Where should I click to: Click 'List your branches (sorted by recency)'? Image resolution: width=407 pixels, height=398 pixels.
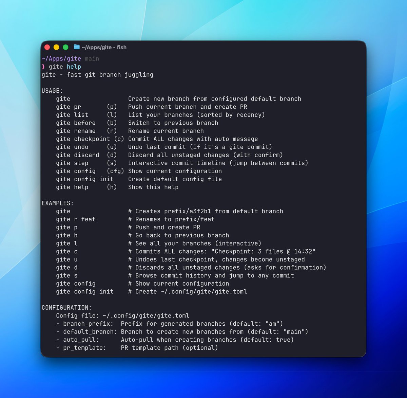(196, 115)
